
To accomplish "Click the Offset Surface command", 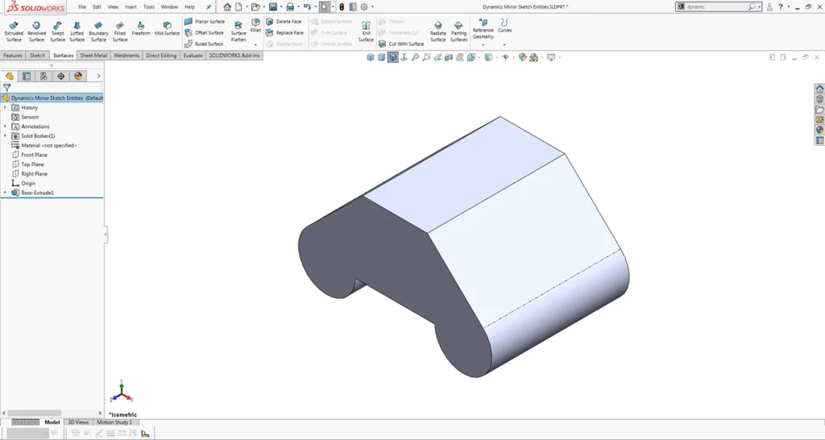I will pos(204,32).
